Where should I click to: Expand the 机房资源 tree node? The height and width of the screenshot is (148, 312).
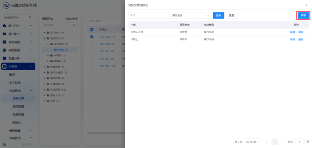45,90
